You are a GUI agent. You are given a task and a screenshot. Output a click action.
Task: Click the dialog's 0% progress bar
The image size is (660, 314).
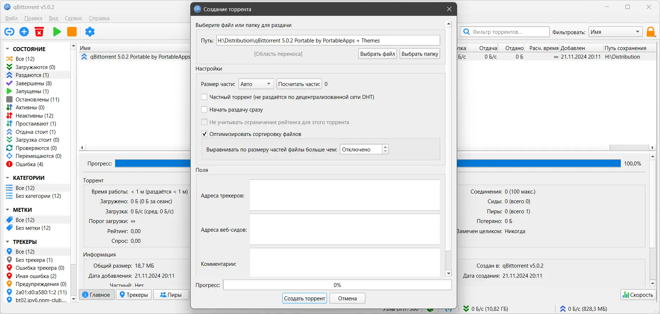[337, 285]
